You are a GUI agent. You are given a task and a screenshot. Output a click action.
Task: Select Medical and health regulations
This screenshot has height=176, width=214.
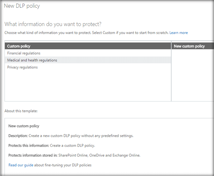32,60
